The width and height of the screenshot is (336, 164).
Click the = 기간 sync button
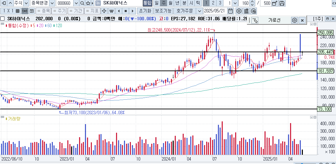76,11
